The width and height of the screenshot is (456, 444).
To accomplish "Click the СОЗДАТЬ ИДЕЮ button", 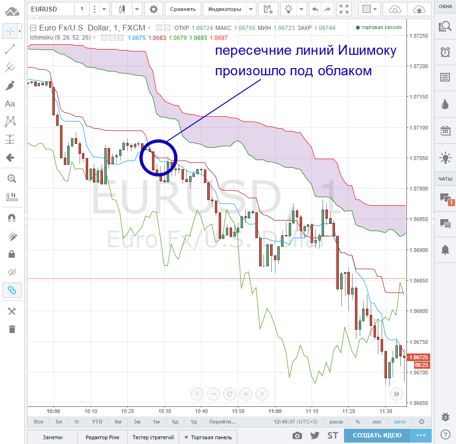I will [x=377, y=435].
